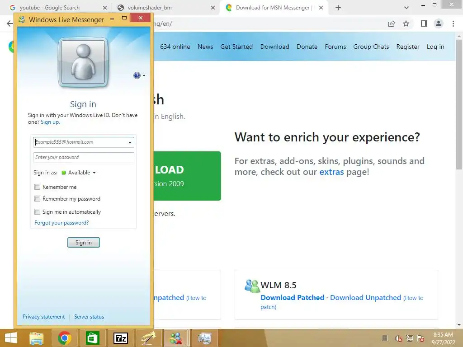The height and width of the screenshot is (347, 463).
Task: Close the Download for MSN Messenger tab
Action: 321,8
